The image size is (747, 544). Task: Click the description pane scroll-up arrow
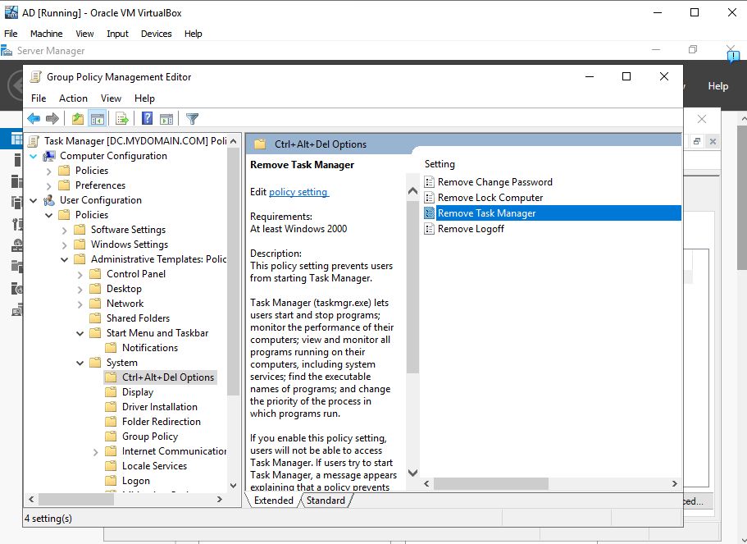(413, 191)
